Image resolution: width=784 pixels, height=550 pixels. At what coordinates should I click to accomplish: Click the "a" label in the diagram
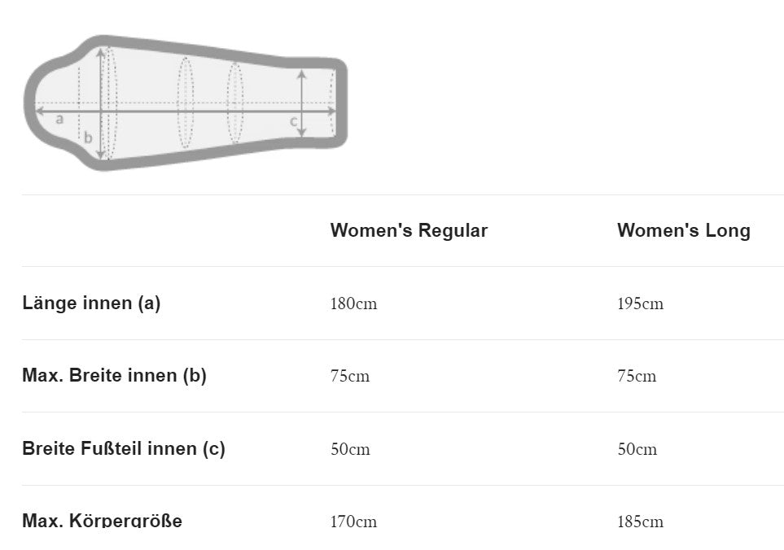[59, 120]
